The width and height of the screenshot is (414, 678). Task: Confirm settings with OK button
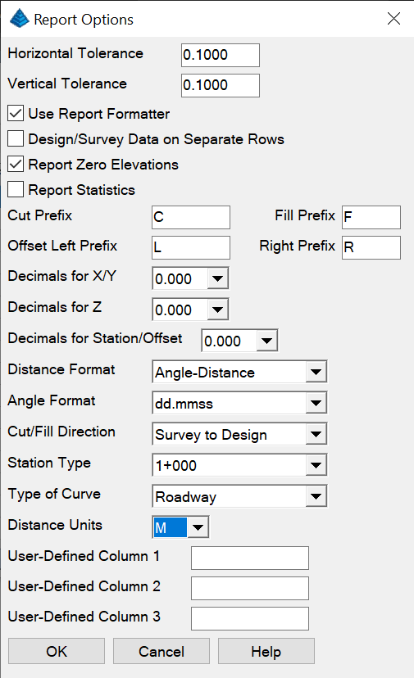[x=57, y=651]
